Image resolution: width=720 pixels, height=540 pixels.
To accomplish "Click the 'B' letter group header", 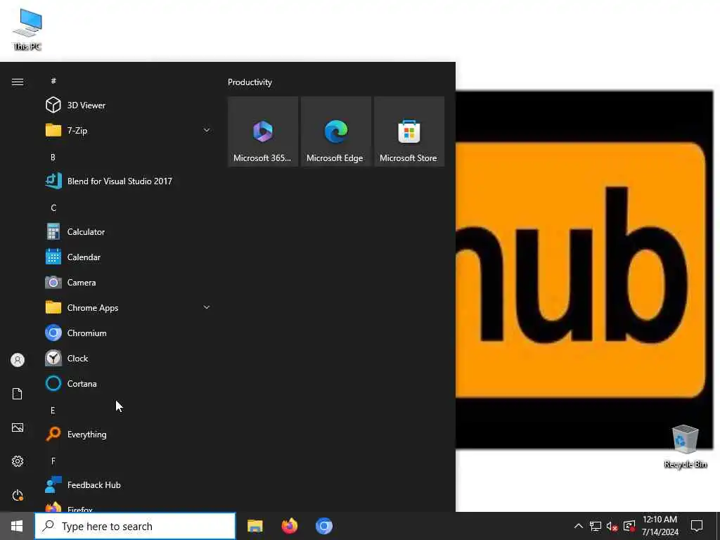I will click(x=53, y=157).
